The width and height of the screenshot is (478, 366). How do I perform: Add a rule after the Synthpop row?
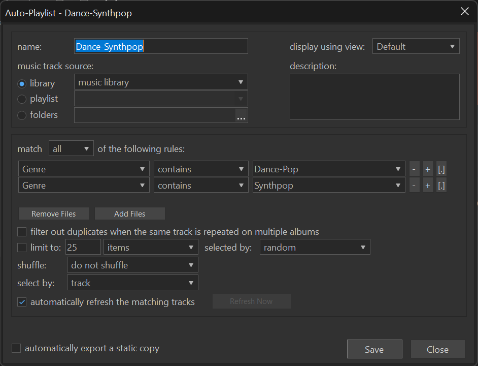point(428,186)
